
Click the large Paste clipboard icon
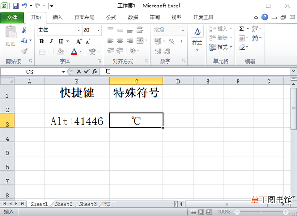10,32
